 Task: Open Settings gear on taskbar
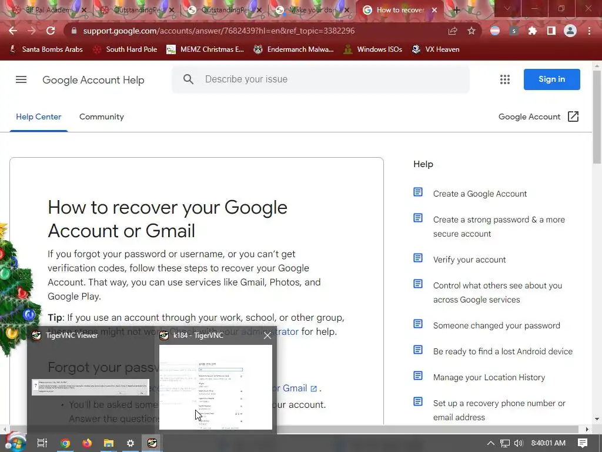pyautogui.click(x=130, y=443)
